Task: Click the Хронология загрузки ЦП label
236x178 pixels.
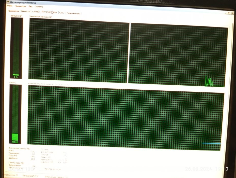Action: [41, 17]
